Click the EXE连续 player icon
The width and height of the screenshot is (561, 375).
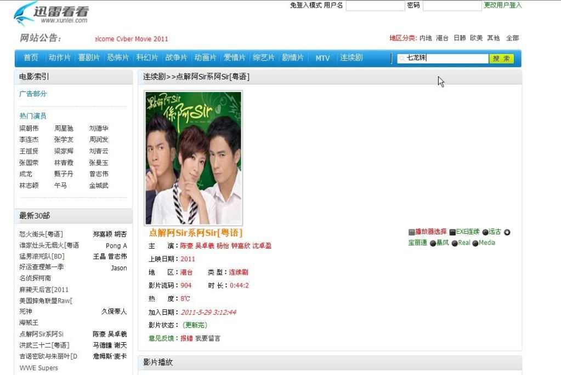click(x=452, y=232)
